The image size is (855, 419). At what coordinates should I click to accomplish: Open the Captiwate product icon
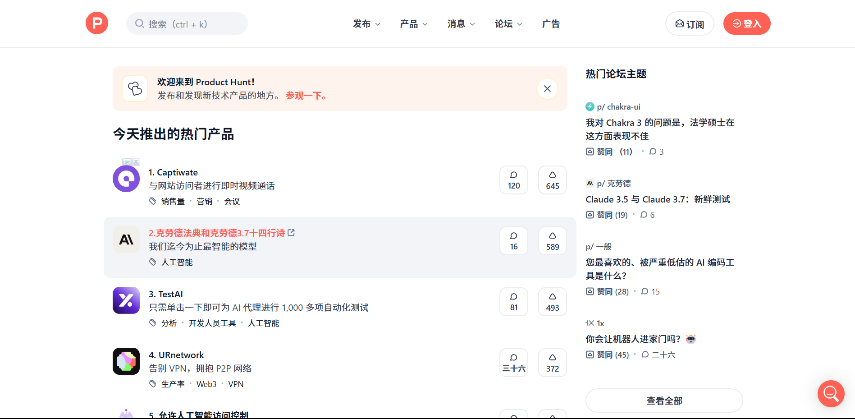click(126, 179)
